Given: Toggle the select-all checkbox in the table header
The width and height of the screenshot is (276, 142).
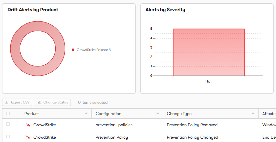Looking at the screenshot, I should [x=8, y=113].
